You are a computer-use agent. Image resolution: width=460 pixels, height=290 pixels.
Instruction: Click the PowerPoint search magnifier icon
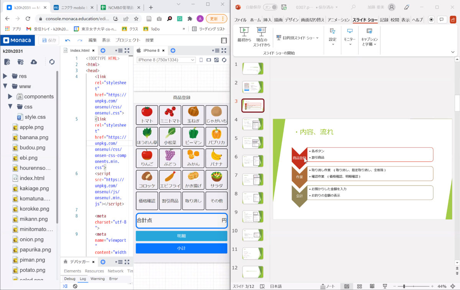point(353,7)
